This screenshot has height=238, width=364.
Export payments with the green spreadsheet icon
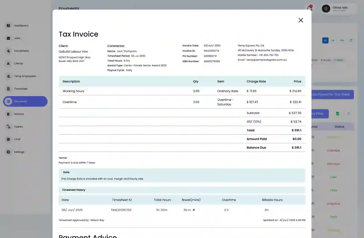tap(337, 114)
